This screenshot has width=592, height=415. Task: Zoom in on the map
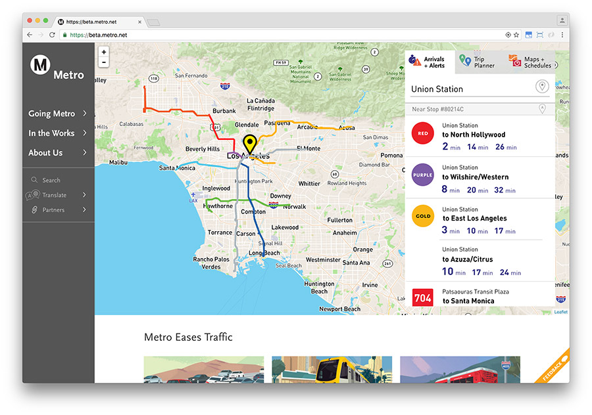point(104,52)
